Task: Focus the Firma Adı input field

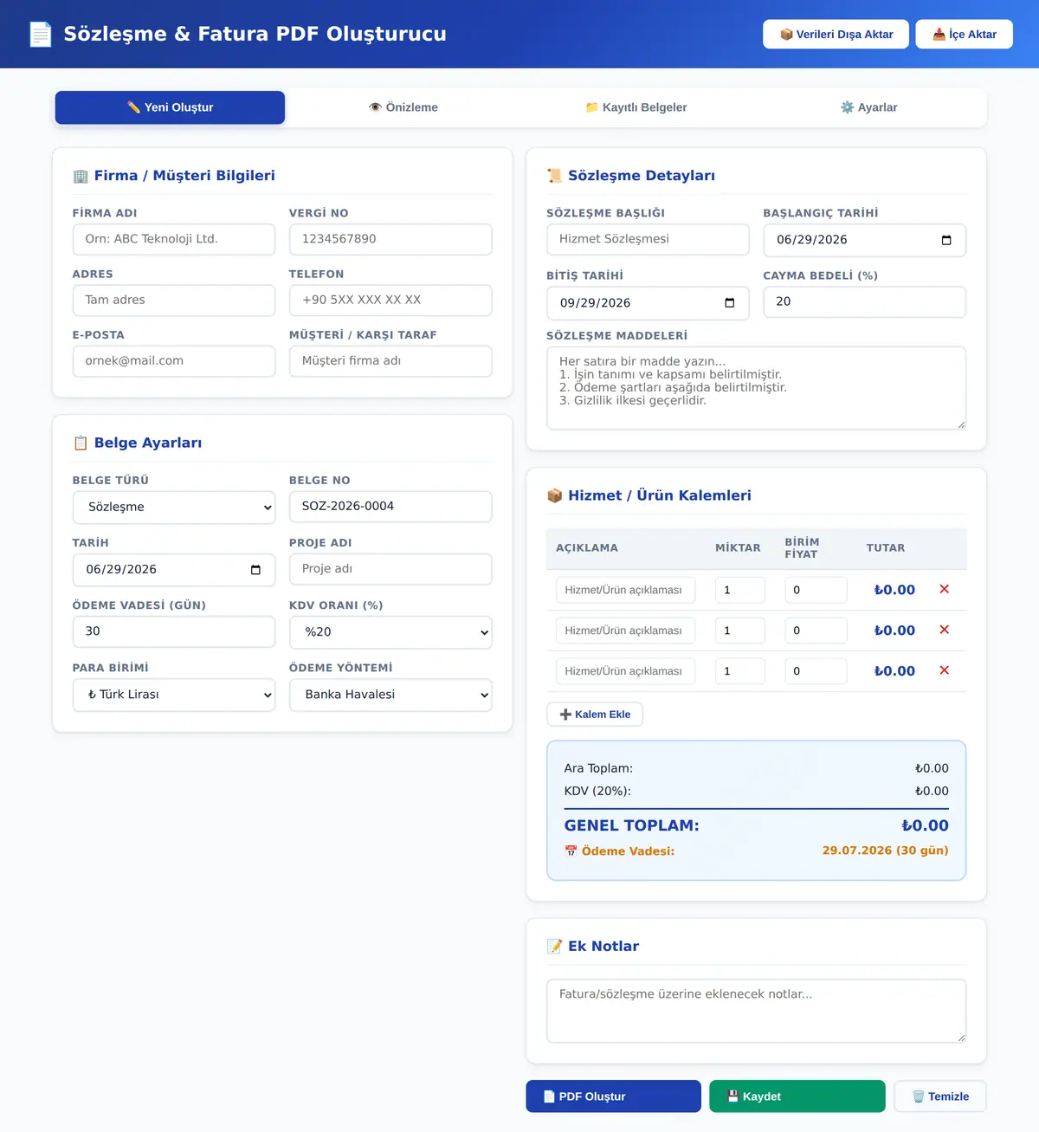Action: [x=174, y=240]
